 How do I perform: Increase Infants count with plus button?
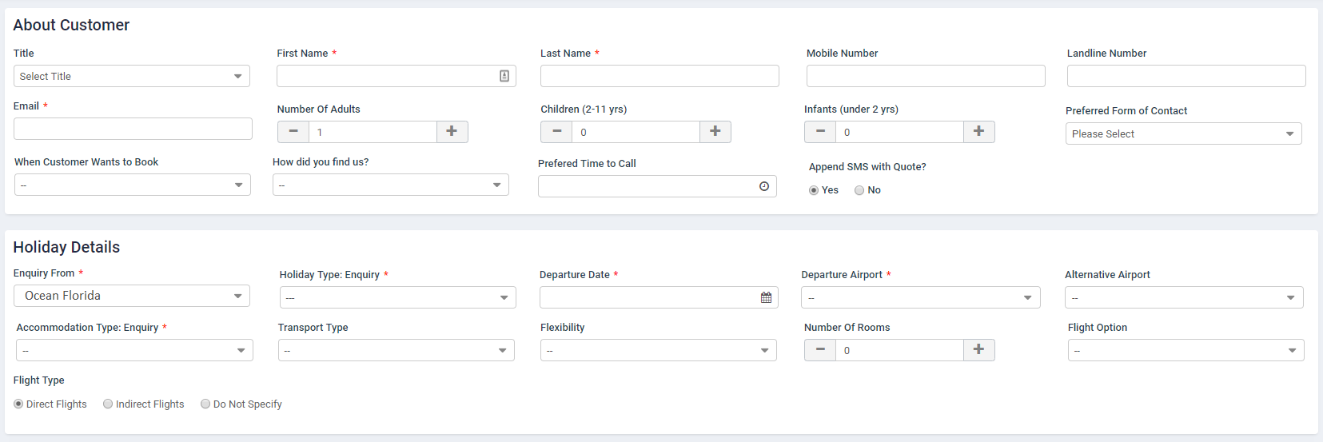point(978,131)
